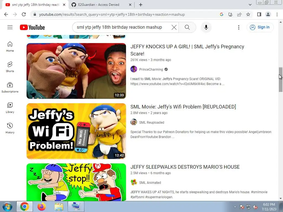Click the network tray icon
Image resolution: width=283 pixels, height=212 pixels.
(248, 207)
